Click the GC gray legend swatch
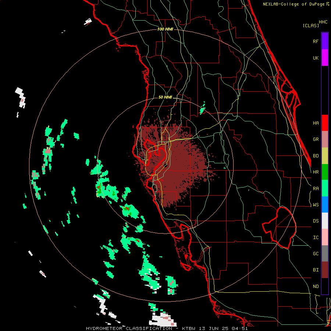This screenshot has height=331, width=331. [x=325, y=253]
